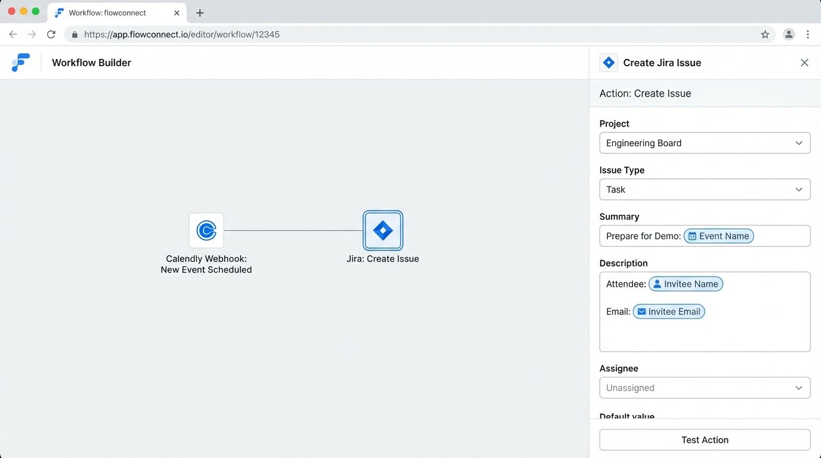Click the FlowConnect logo
This screenshot has height=458, width=821.
click(x=21, y=62)
